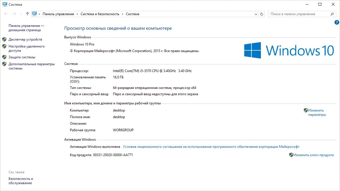
Task: Click Изменить ключ продукта link
Action: [x=314, y=155]
